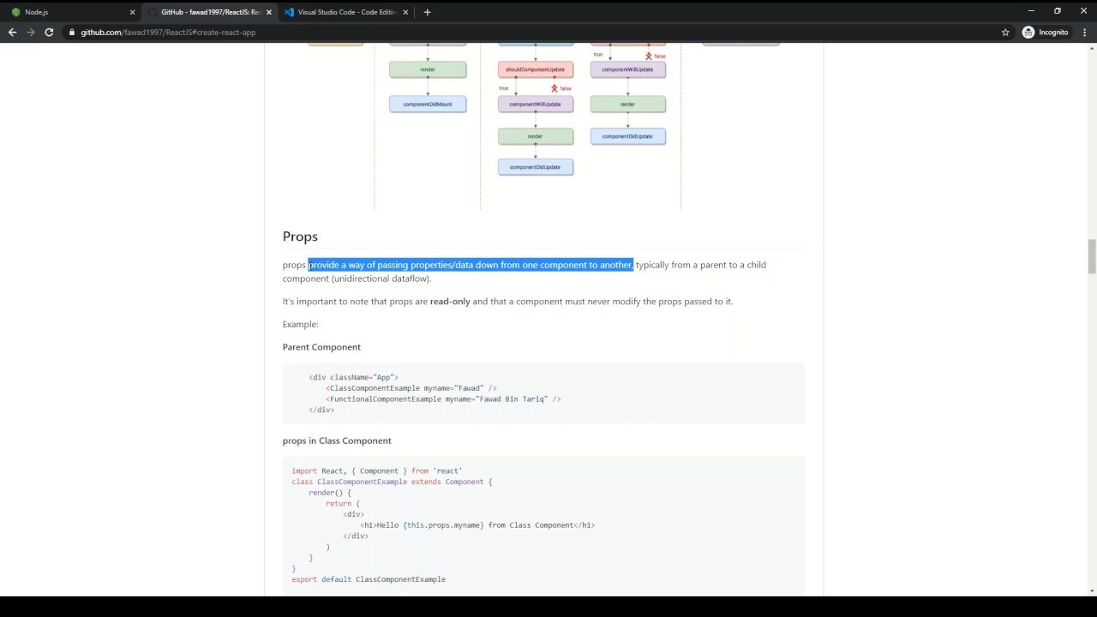The image size is (1097, 617).
Task: Switch to the Visual Studio Code tab
Action: (346, 12)
